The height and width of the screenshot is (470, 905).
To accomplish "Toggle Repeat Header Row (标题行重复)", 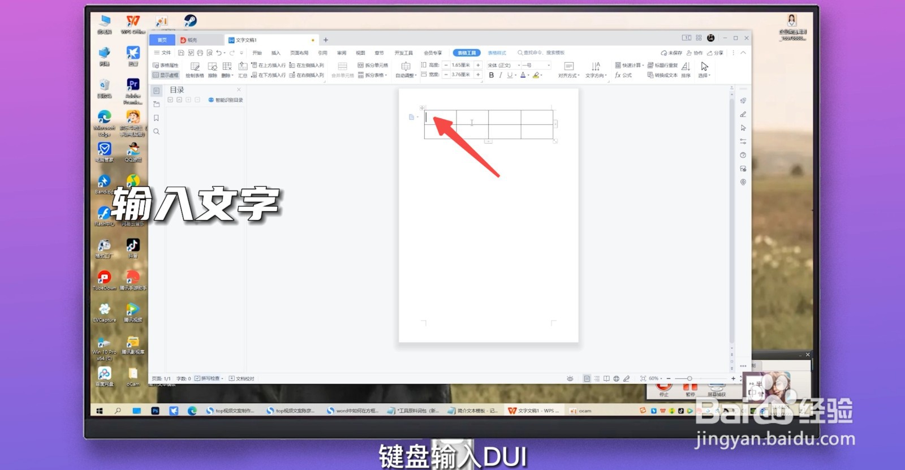I will (x=662, y=65).
